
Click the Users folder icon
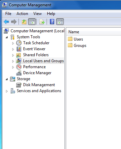click(70, 39)
